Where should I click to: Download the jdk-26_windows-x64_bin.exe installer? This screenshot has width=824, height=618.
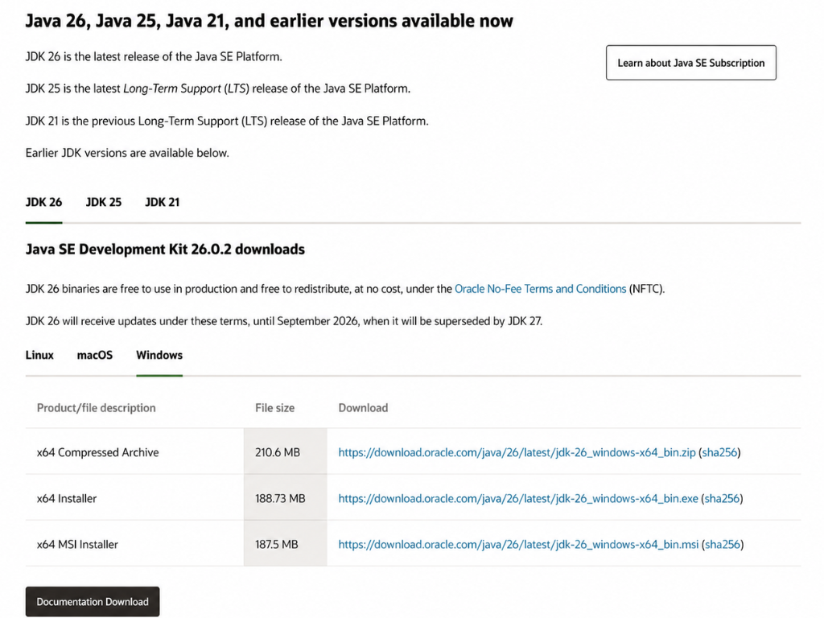[x=518, y=498]
